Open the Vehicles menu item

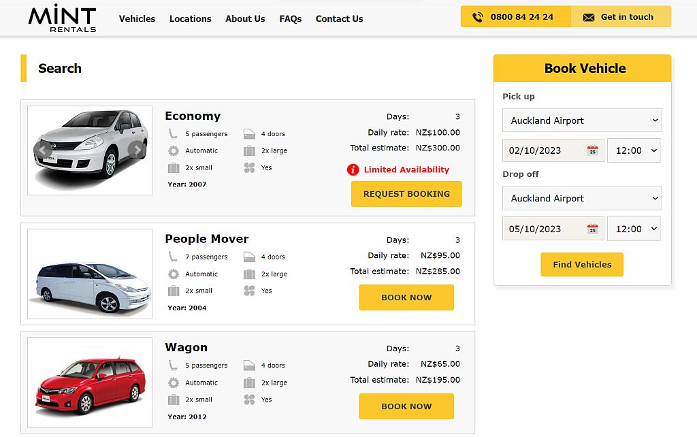coord(137,19)
